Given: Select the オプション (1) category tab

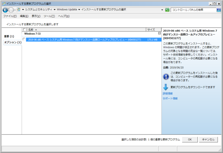Looking at the screenshot, I should (13, 43).
